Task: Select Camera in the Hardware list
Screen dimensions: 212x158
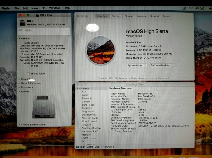Action: [x=86, y=101]
